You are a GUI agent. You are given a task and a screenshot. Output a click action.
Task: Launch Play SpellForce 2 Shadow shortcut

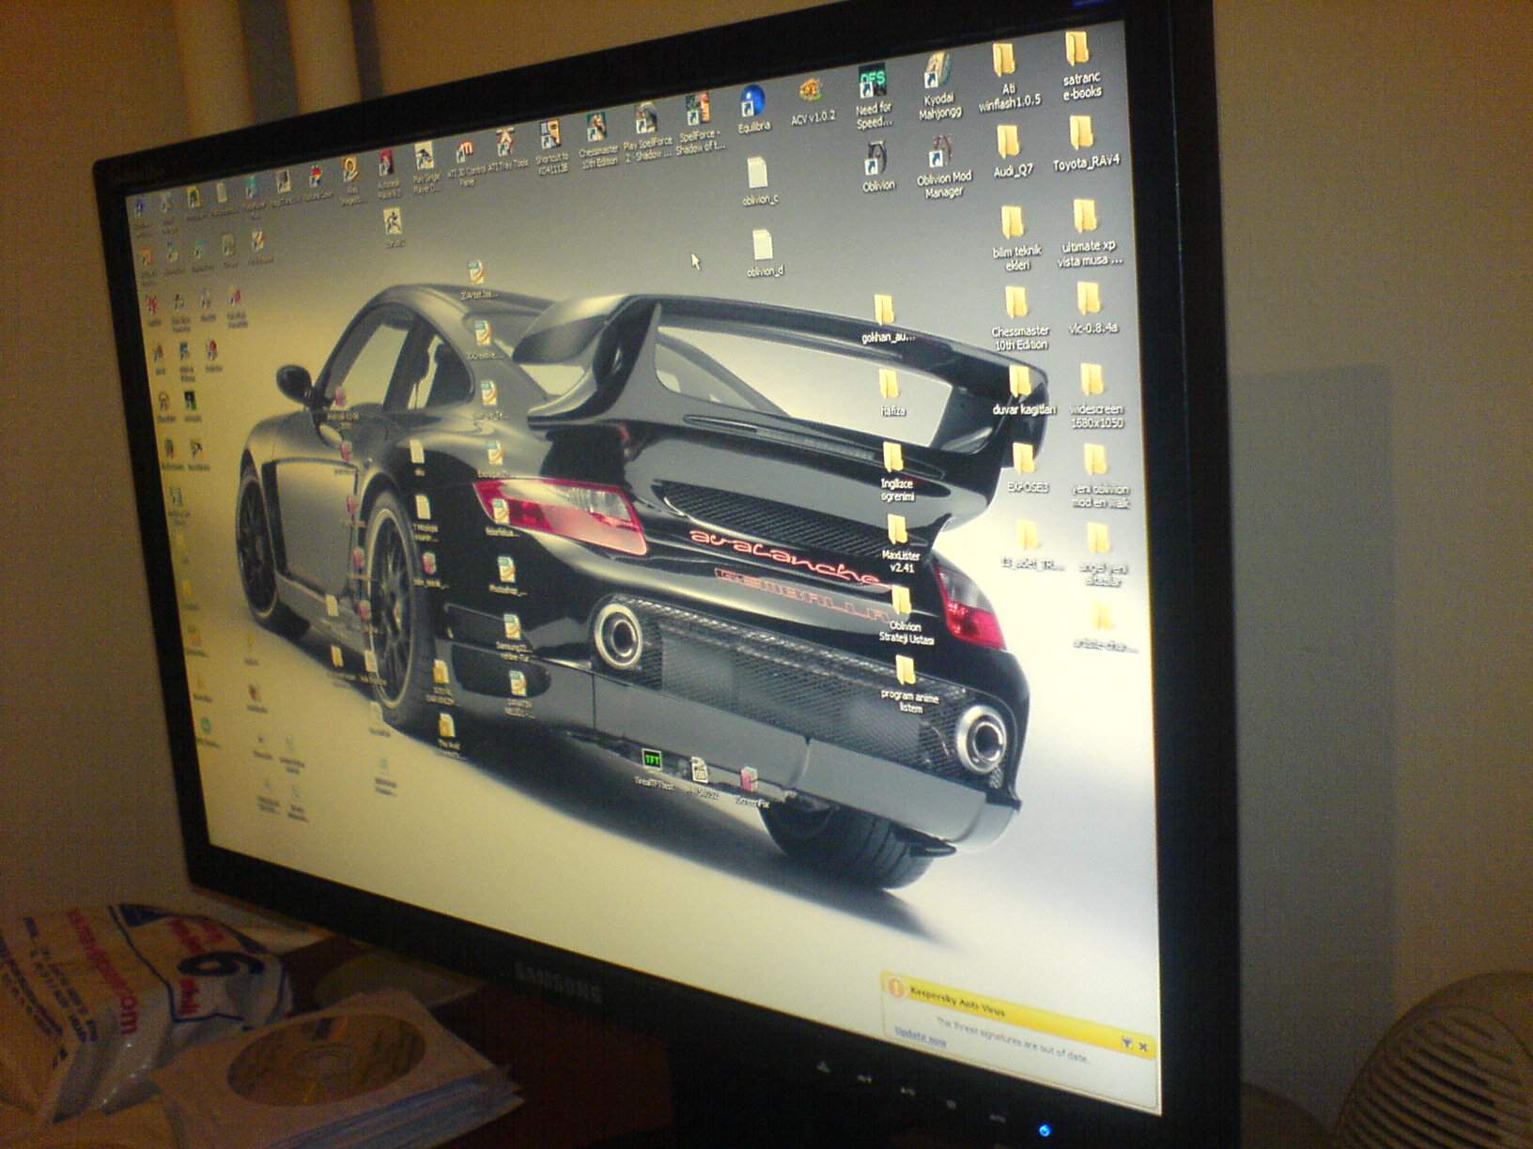647,130
